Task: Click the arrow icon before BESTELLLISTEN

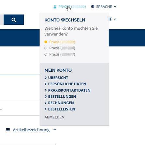Action: click(46, 109)
